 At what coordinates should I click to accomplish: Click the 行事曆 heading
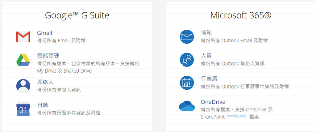(x=209, y=79)
